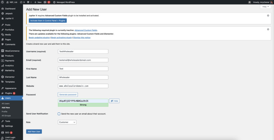Click the Elementor sidebar icon
Viewport: 274px width, 140px height.
click(2, 77)
